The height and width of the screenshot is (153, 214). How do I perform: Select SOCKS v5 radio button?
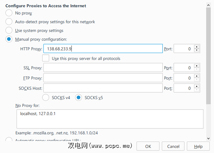pos(79,97)
